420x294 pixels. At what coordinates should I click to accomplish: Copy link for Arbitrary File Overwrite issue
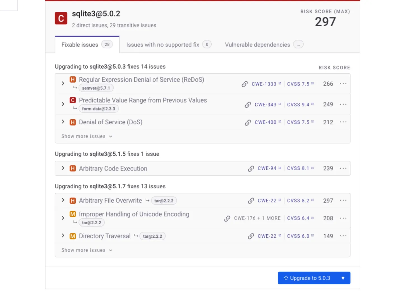pos(251,201)
